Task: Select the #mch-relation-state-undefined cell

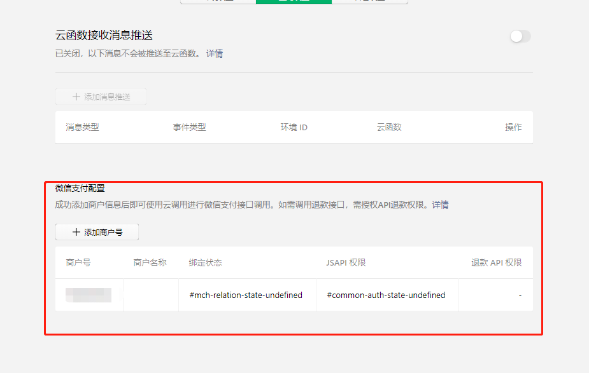Action: tap(246, 295)
